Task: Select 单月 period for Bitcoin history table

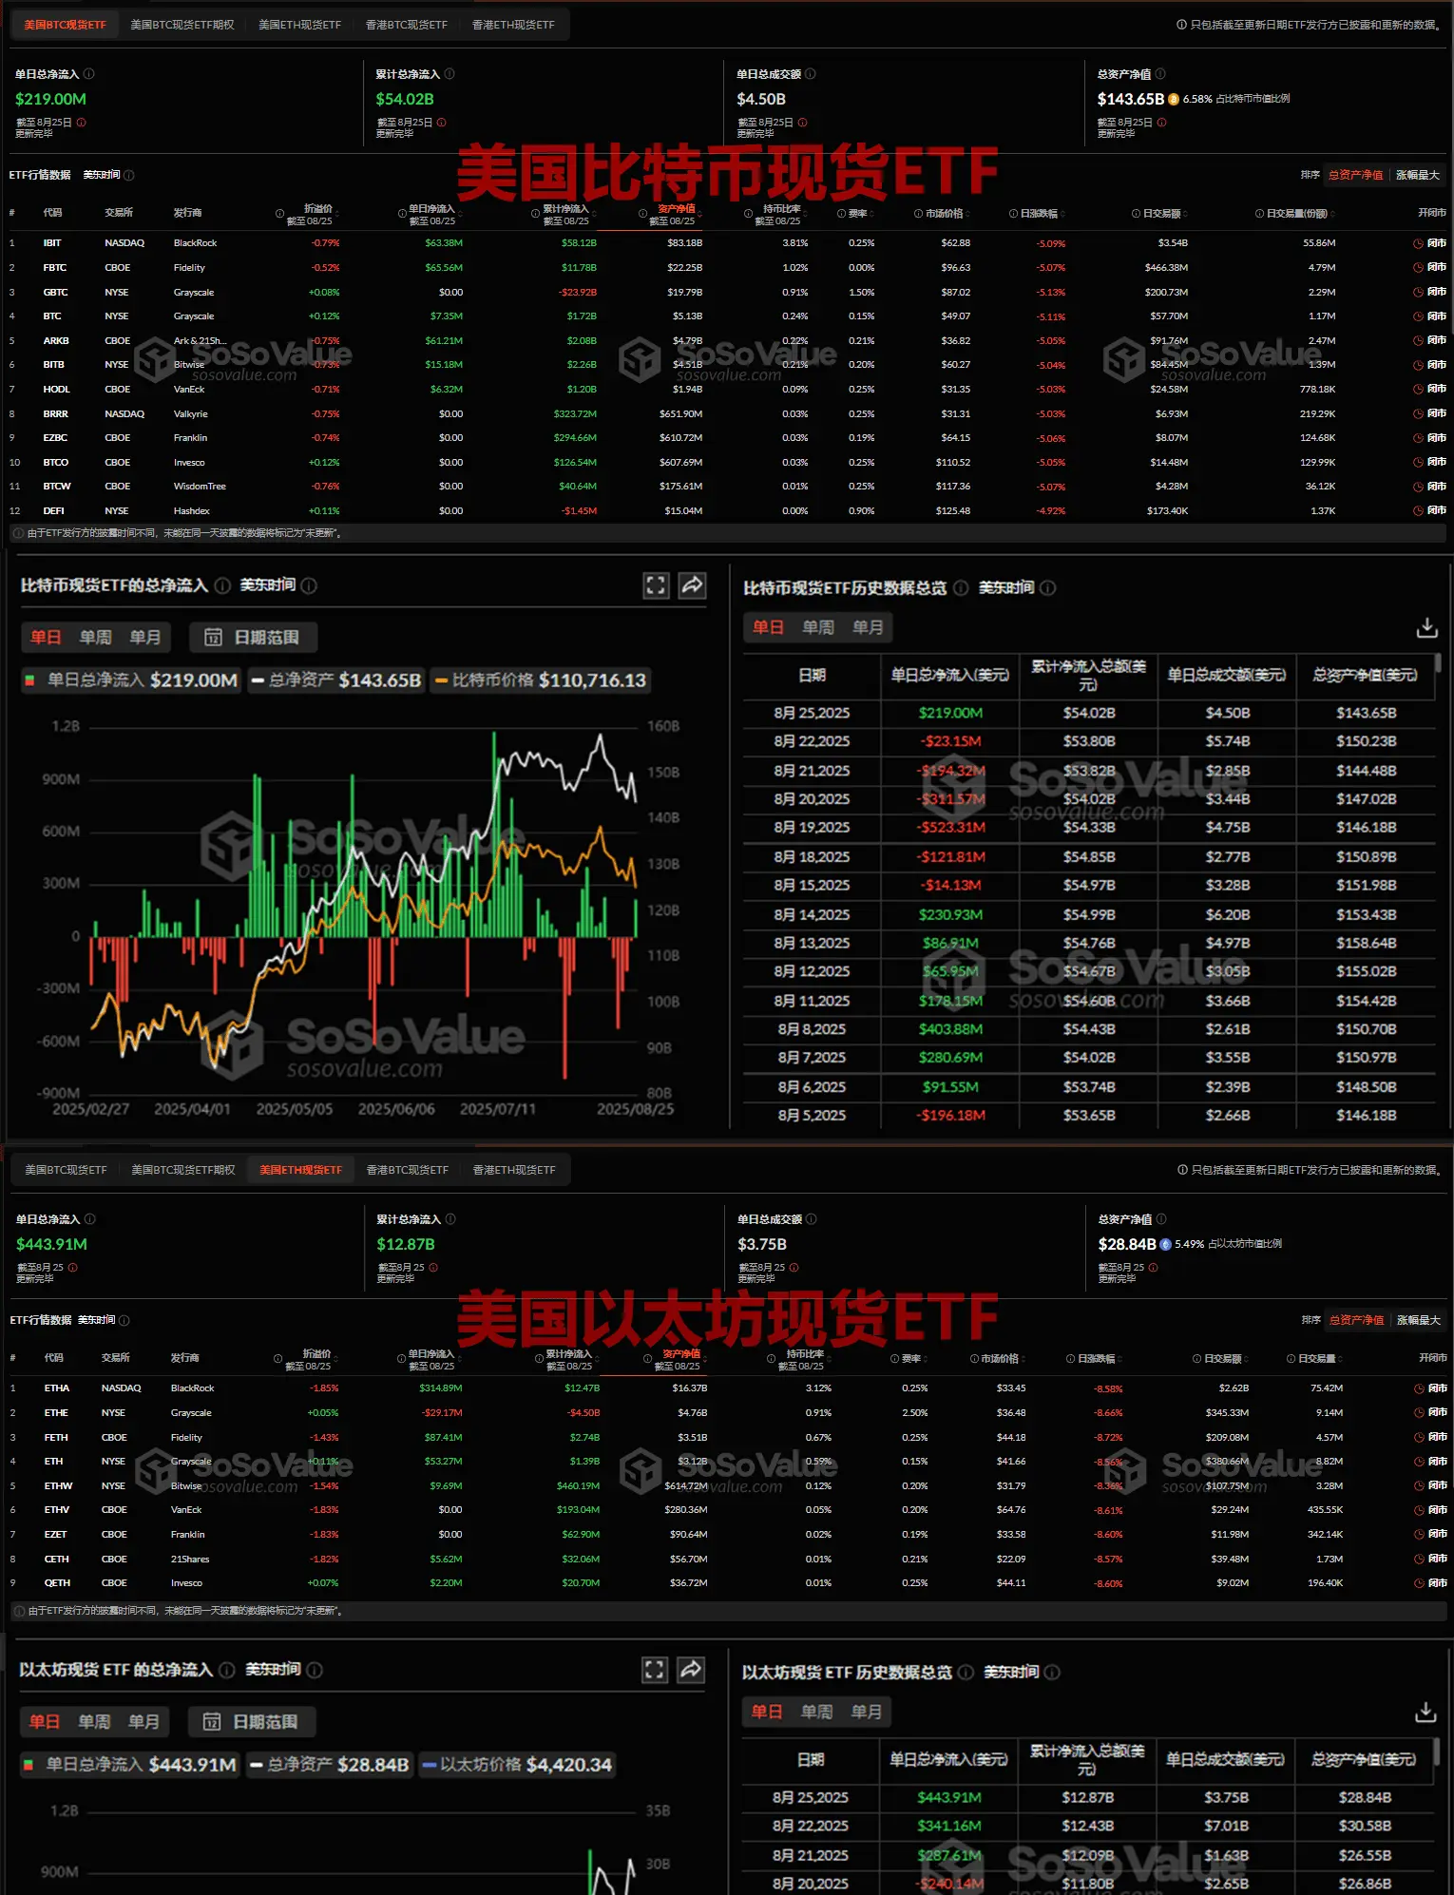Action: pos(868,627)
